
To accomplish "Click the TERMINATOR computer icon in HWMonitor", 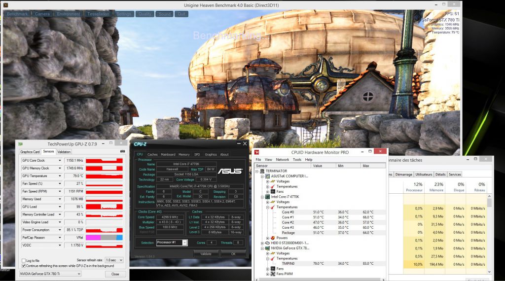I will [262, 171].
